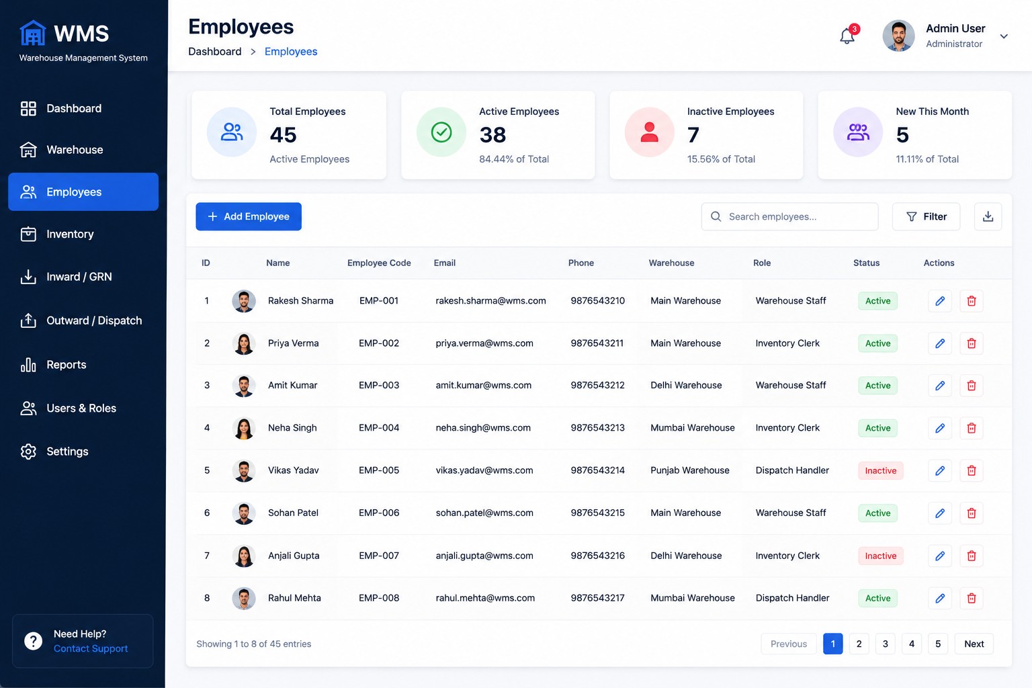Screen dimensions: 1032x688
Task: Select Inventory in the sidebar
Action: (83, 234)
